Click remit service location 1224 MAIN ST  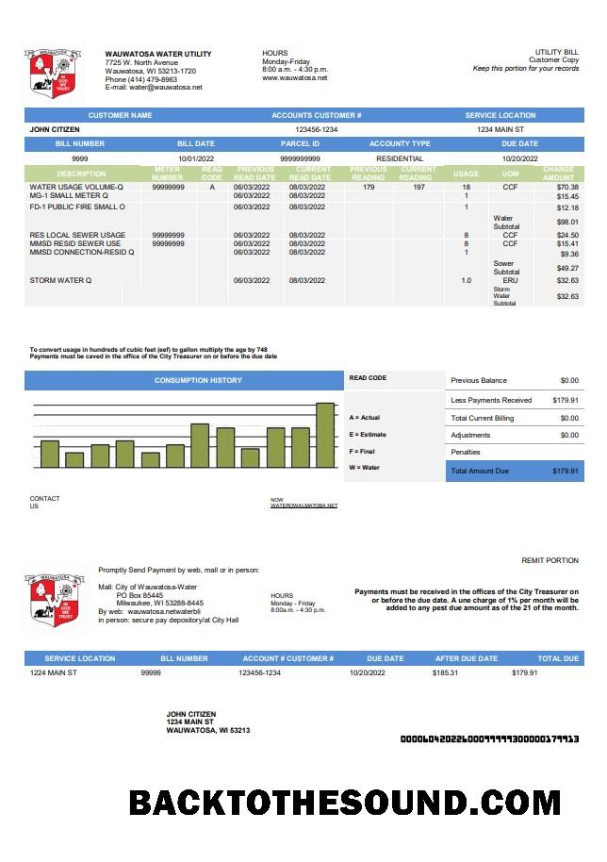pos(54,672)
